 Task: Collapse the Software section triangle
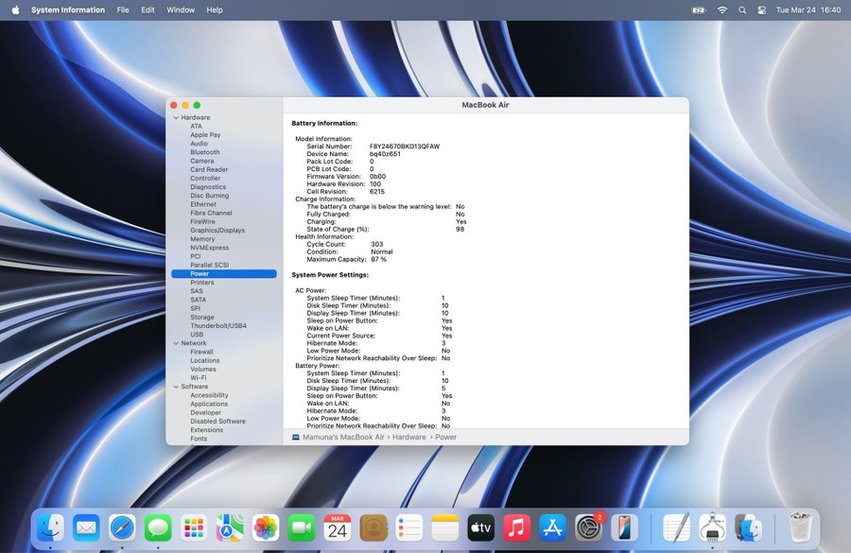coord(175,387)
